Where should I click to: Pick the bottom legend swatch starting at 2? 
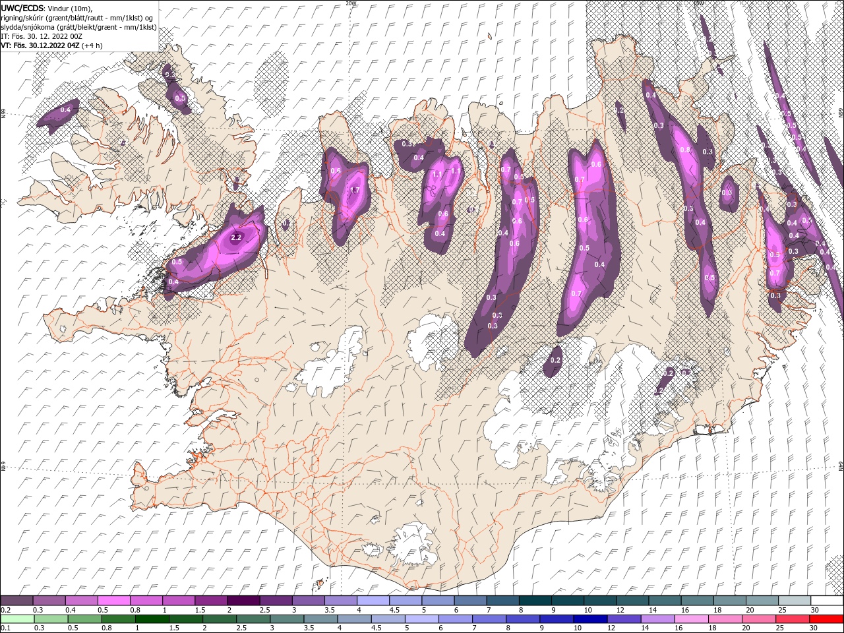[220, 619]
